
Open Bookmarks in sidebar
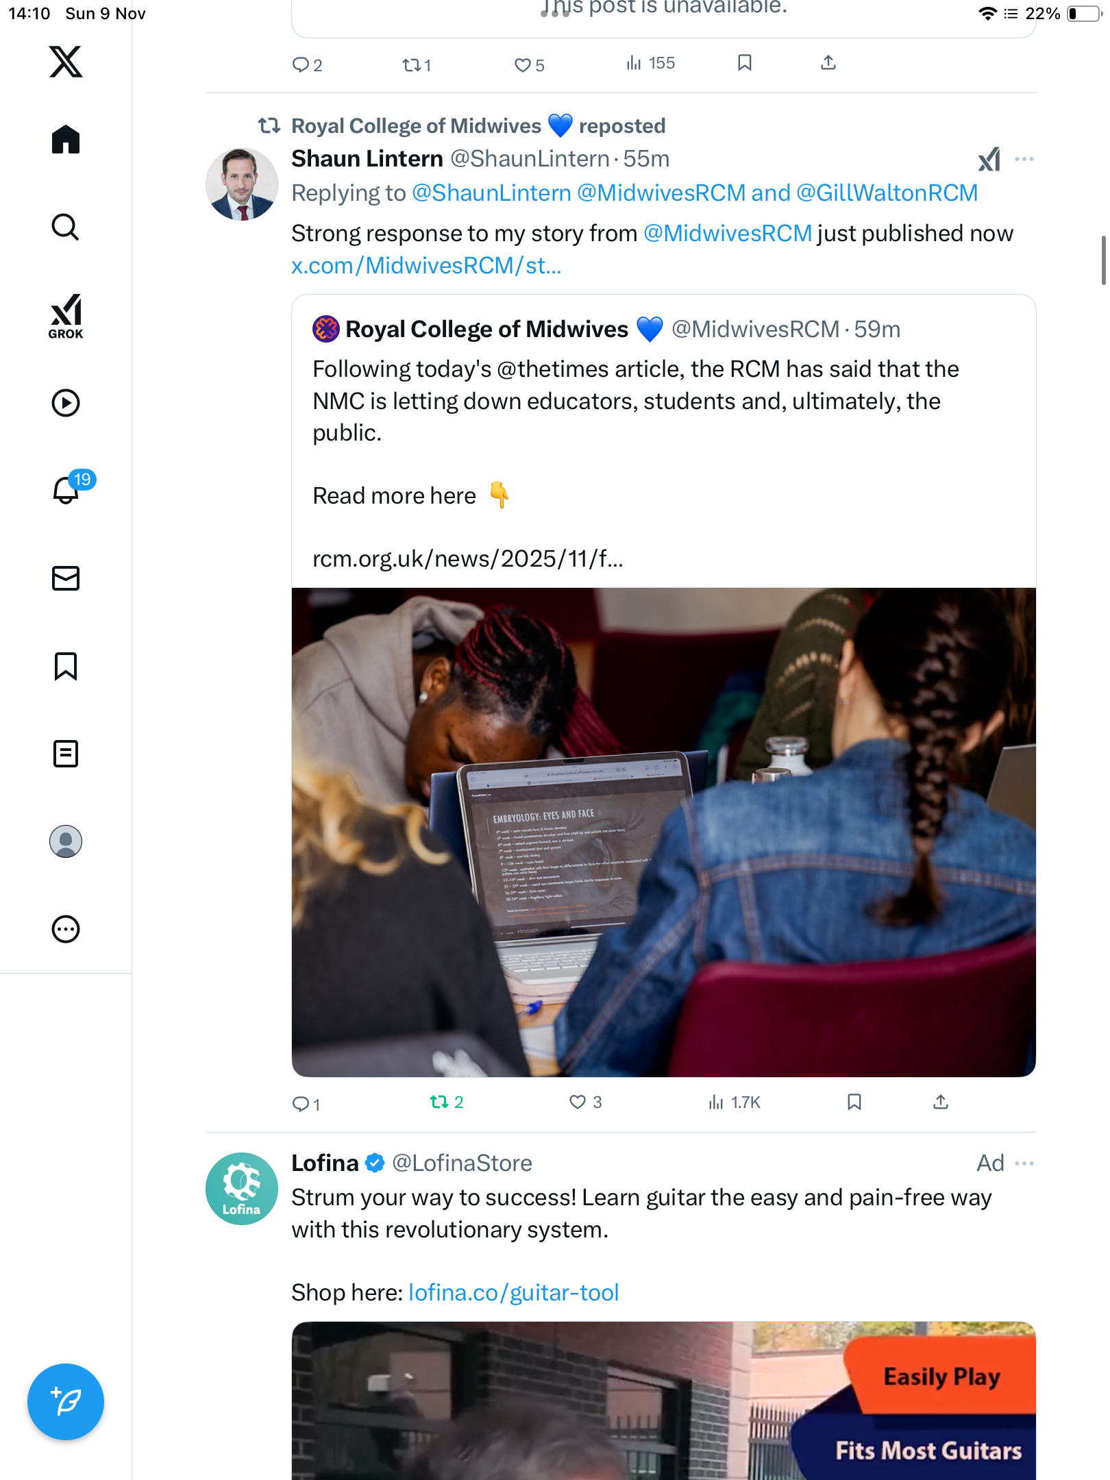[x=66, y=666]
